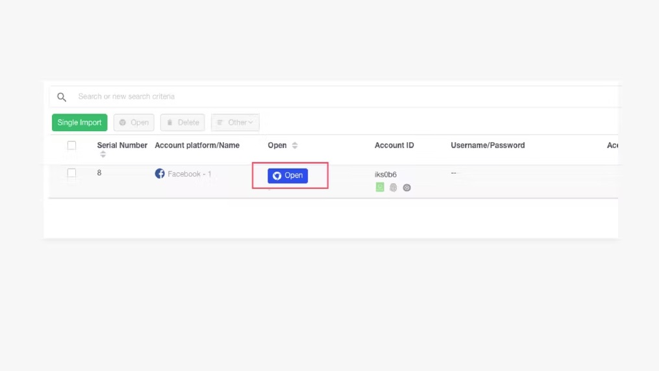This screenshot has height=371, width=659.
Task: Tick the checkbox for row 8
Action: click(72, 173)
